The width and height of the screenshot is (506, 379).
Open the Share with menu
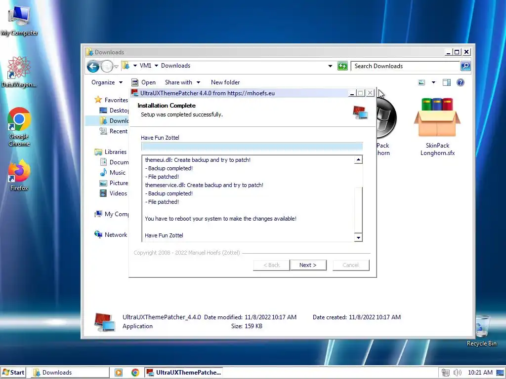pos(182,82)
